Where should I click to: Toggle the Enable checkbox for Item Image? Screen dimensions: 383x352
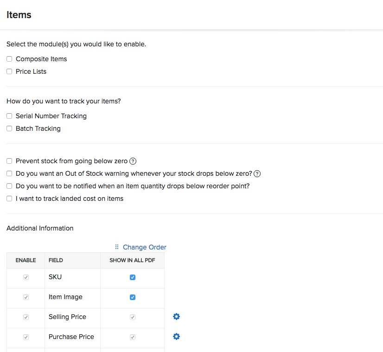pos(26,297)
